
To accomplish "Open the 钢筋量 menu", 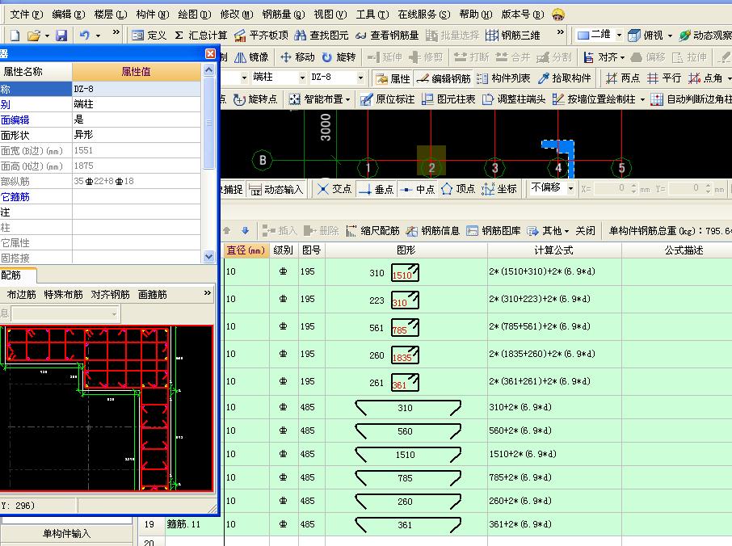I will point(284,15).
